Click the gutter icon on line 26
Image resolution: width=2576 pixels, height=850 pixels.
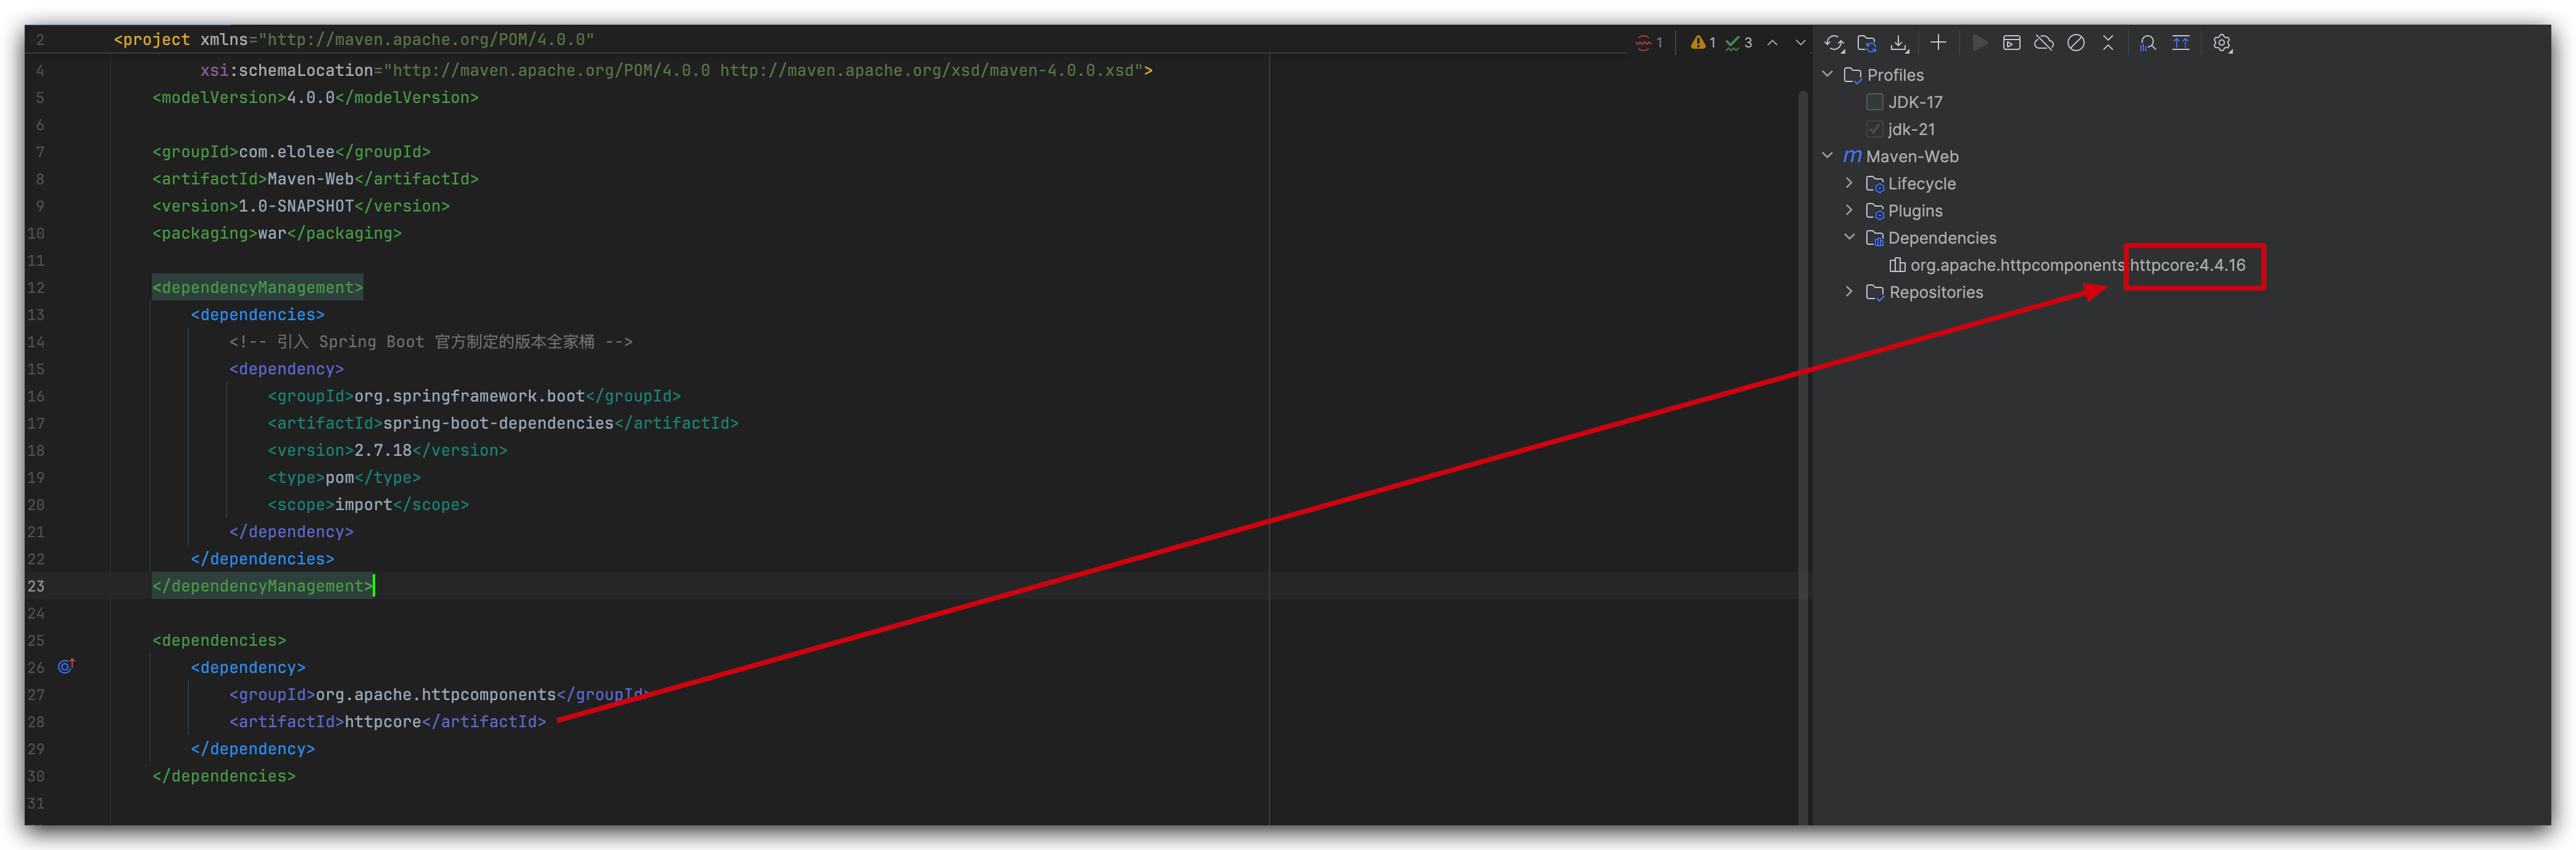[66, 666]
